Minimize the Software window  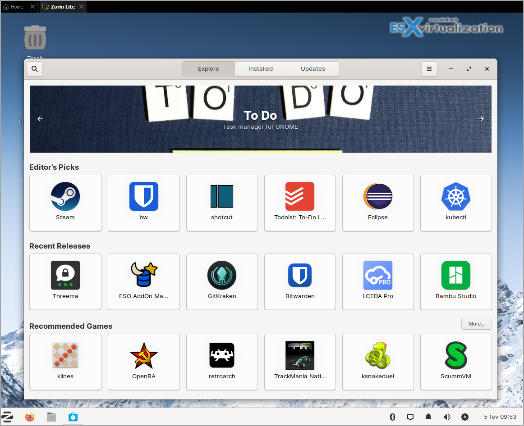coord(451,69)
